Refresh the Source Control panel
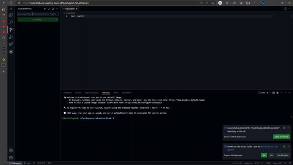 53,9
